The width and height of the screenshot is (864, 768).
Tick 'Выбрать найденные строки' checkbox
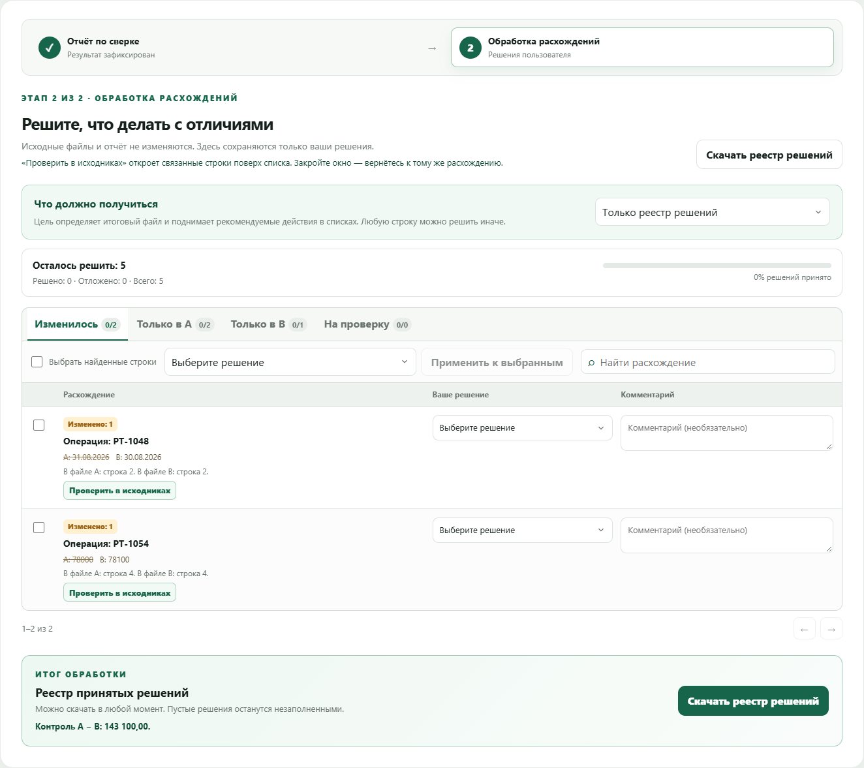coord(37,361)
